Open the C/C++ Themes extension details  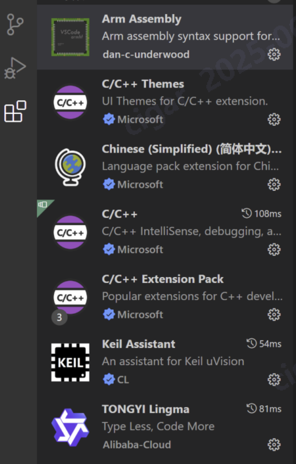[165, 102]
